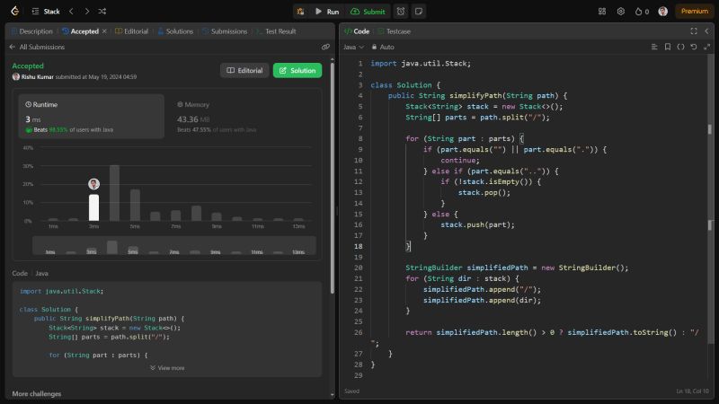Image resolution: width=719 pixels, height=404 pixels.
Task: Open the notes sticky icon
Action: pyautogui.click(x=419, y=12)
